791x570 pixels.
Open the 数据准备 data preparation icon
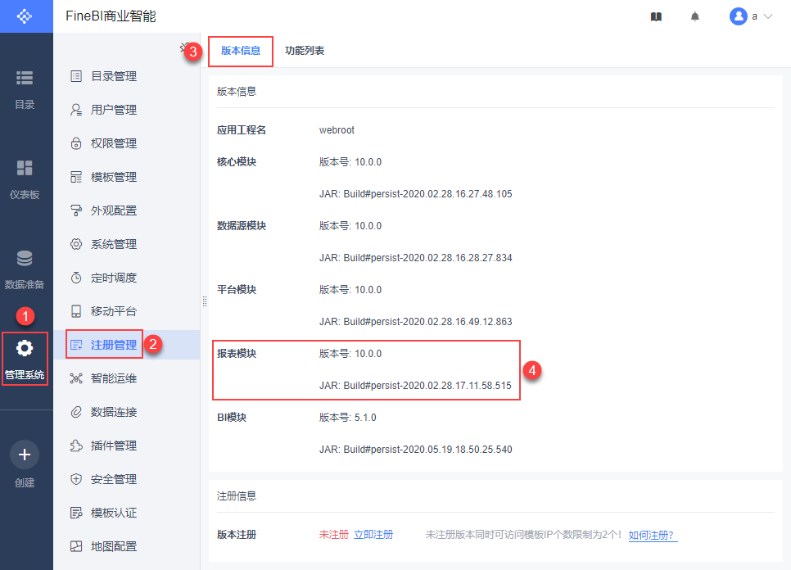25,258
